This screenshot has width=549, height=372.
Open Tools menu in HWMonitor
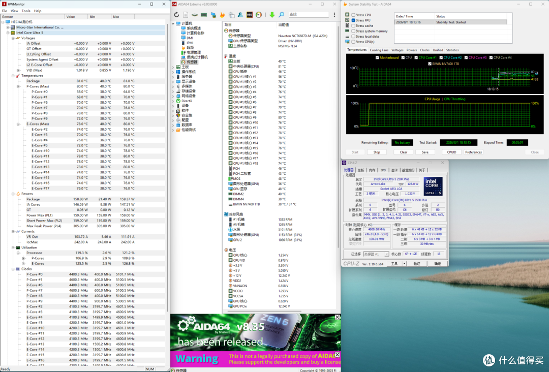click(26, 11)
